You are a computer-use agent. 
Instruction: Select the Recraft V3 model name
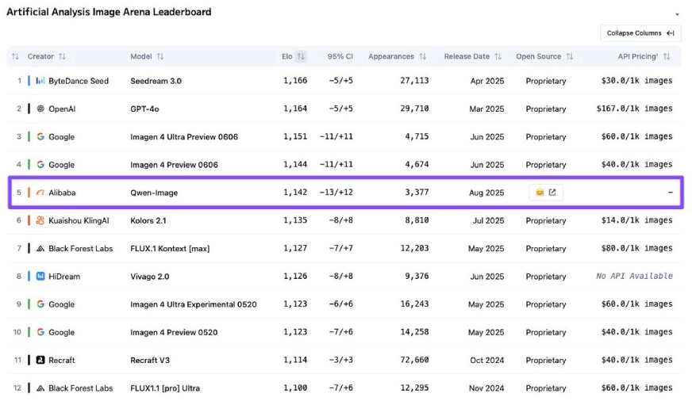[150, 360]
